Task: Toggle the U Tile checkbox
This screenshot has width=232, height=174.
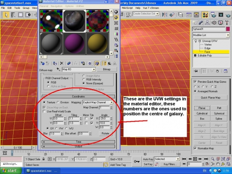Action: 92,118
